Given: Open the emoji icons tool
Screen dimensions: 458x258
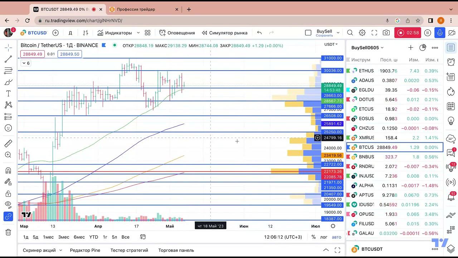Looking at the screenshot, I should point(8,128).
